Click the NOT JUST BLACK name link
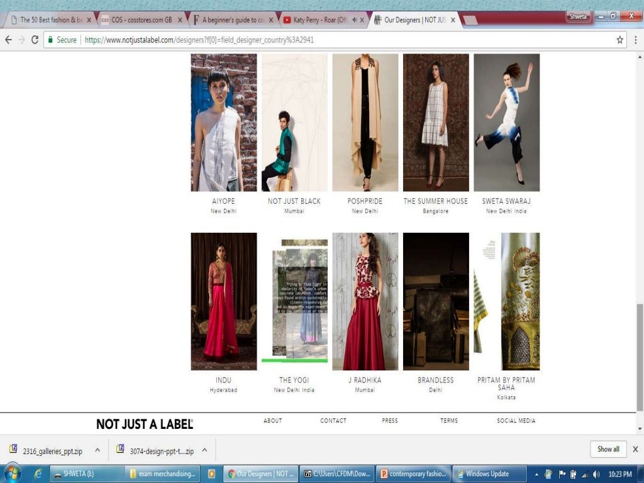The height and width of the screenshot is (483, 644). (294, 201)
